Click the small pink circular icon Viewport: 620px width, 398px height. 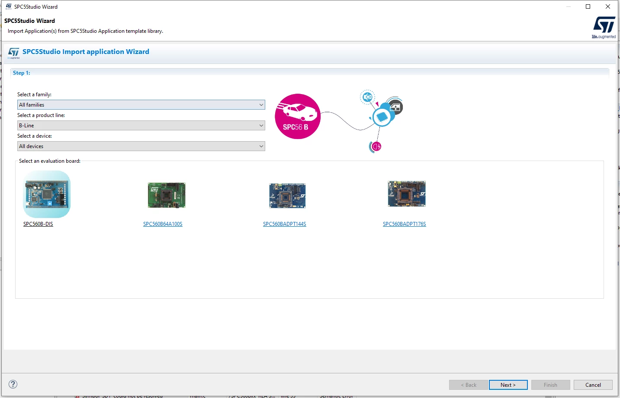click(376, 147)
